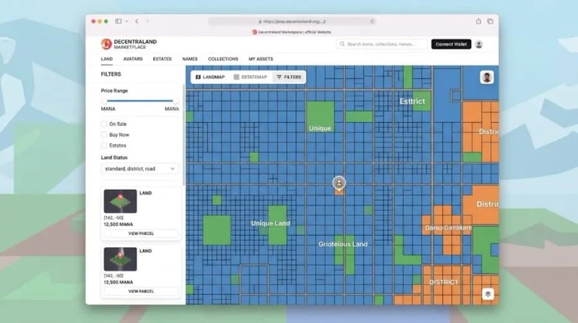Image resolution: width=578 pixels, height=323 pixels.
Task: Click the browser share icon
Action: click(x=478, y=21)
